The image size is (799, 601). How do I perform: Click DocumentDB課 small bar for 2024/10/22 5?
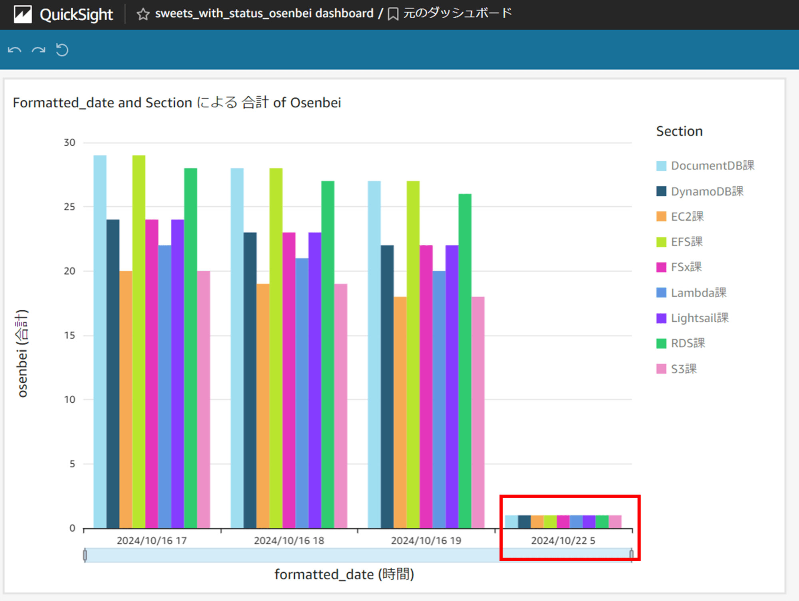pos(511,522)
